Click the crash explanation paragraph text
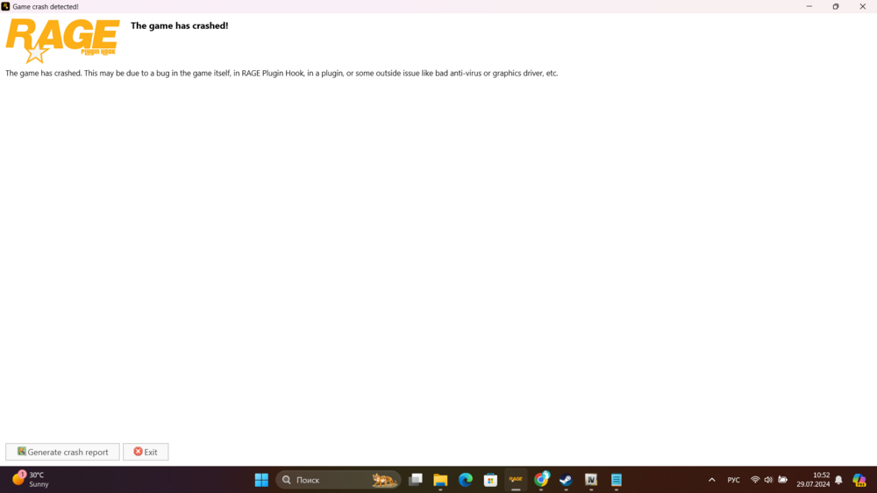Screen dimensions: 877x493 pos(282,74)
